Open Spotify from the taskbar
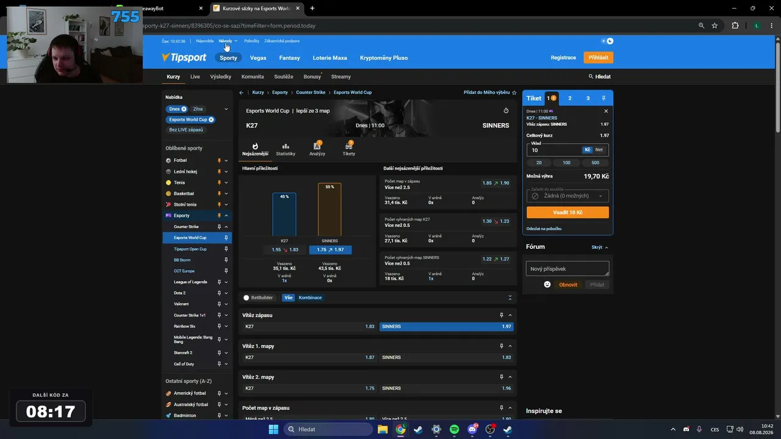Image resolution: width=781 pixels, height=439 pixels. point(454,429)
